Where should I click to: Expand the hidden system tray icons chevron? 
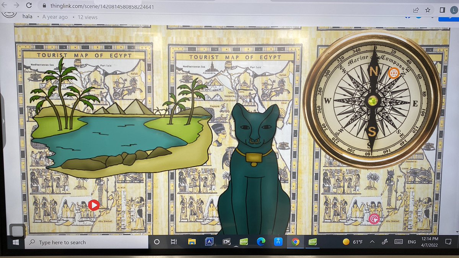coord(371,242)
